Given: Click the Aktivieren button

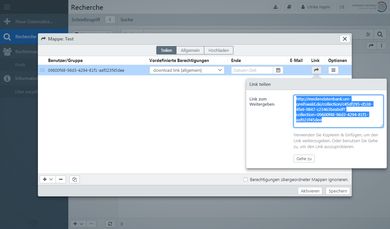Looking at the screenshot, I should pyautogui.click(x=310, y=191).
